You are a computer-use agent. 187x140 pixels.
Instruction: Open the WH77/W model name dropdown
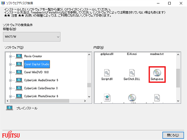tap(32, 37)
